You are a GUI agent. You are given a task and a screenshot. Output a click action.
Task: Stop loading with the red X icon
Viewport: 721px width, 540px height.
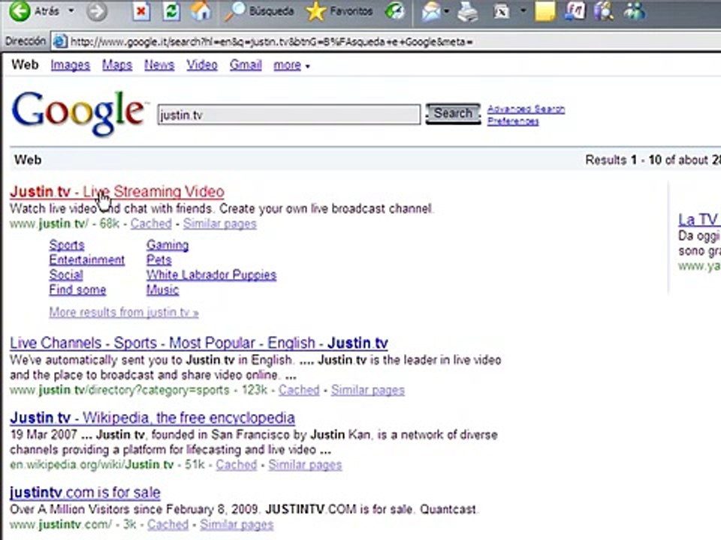click(x=141, y=11)
